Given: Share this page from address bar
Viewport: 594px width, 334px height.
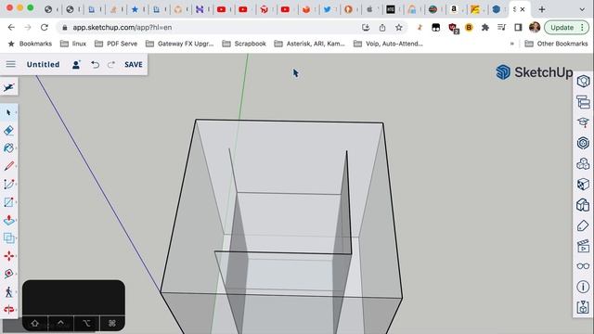Looking at the screenshot, I should [382, 27].
